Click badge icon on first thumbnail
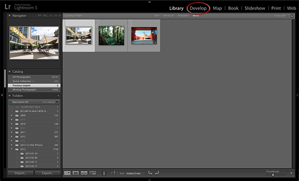The height and width of the screenshot is (181, 299). [90, 43]
